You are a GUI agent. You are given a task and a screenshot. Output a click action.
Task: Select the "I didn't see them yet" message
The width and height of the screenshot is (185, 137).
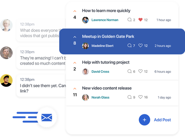(41, 85)
